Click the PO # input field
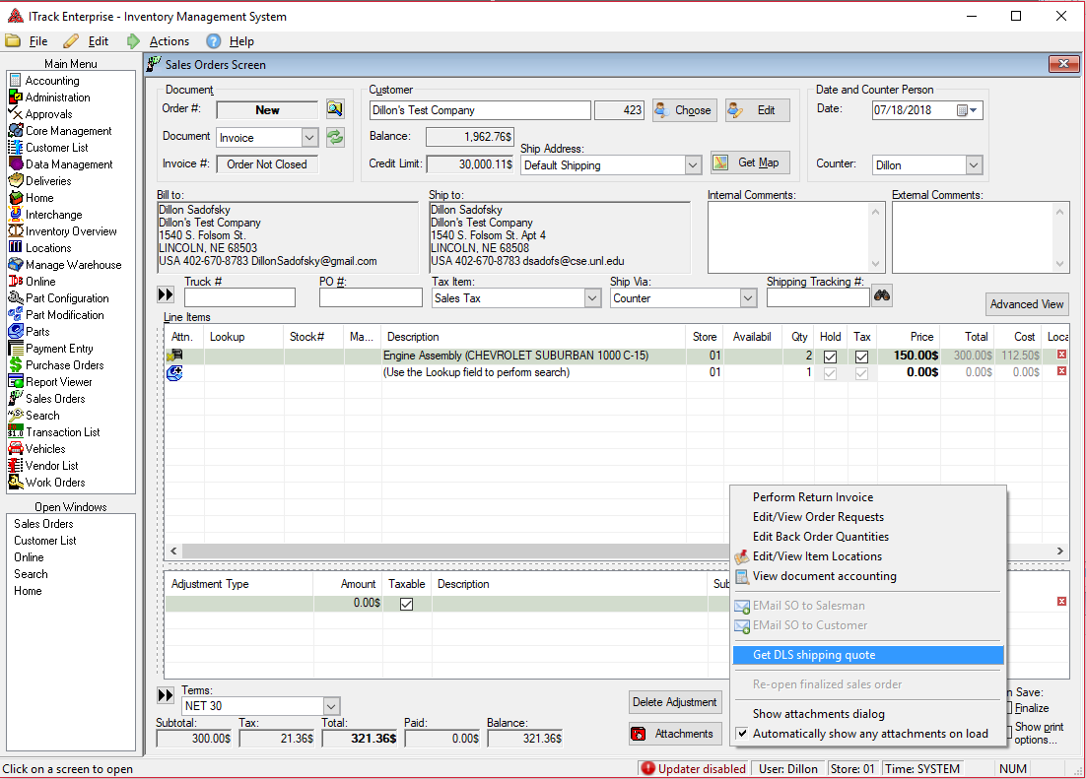The height and width of the screenshot is (779, 1086). (x=371, y=297)
